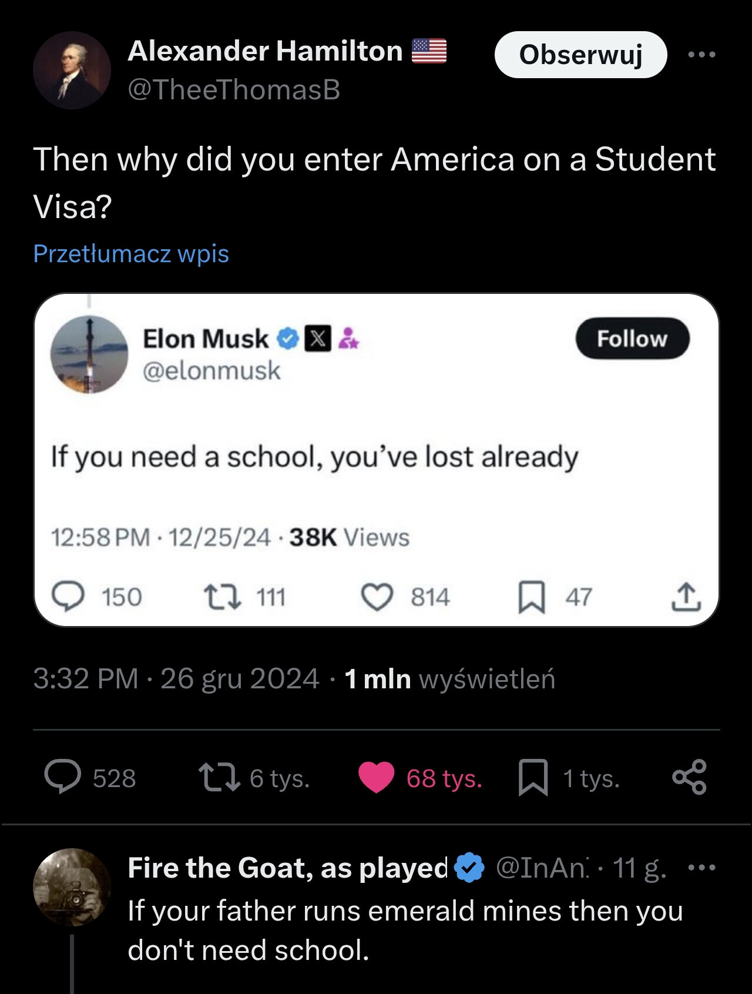This screenshot has height=994, width=752.
Task: Share the post via share icon
Action: [689, 778]
